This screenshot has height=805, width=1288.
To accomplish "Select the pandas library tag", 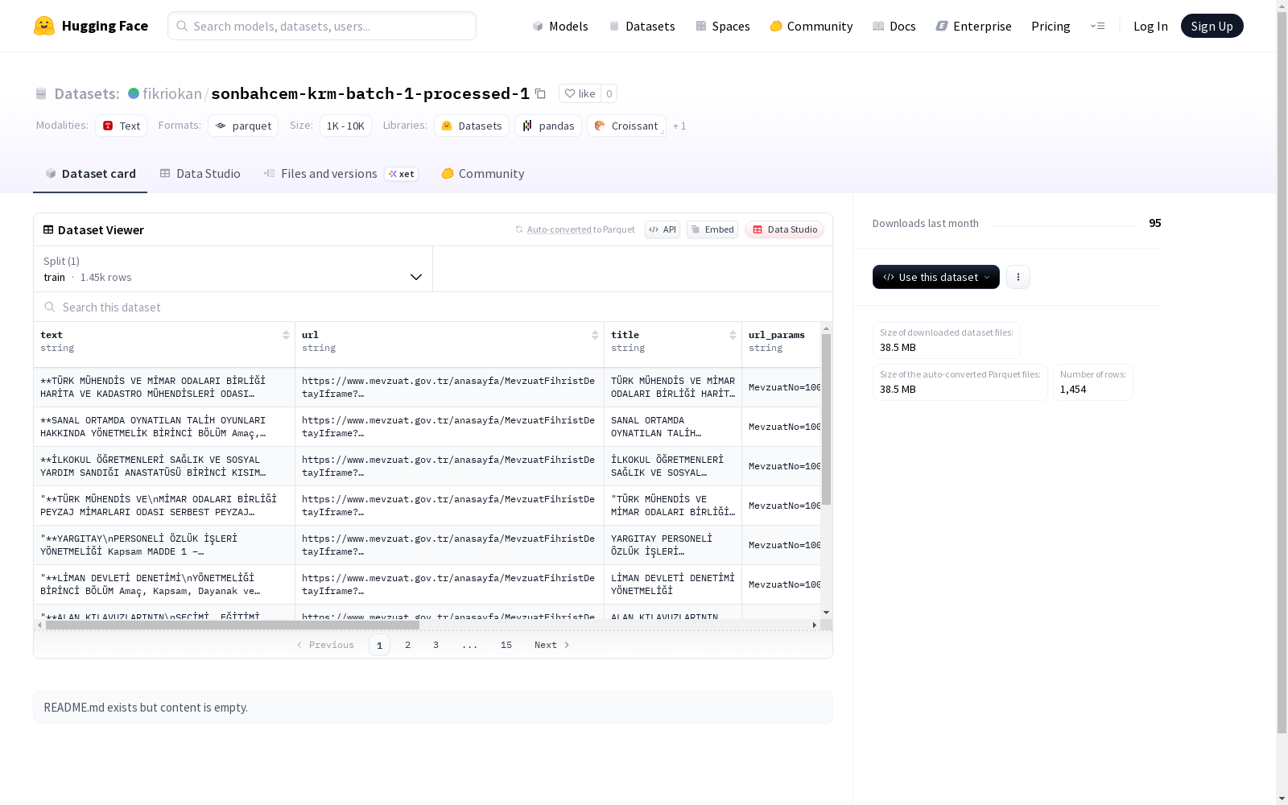I will click(x=548, y=126).
